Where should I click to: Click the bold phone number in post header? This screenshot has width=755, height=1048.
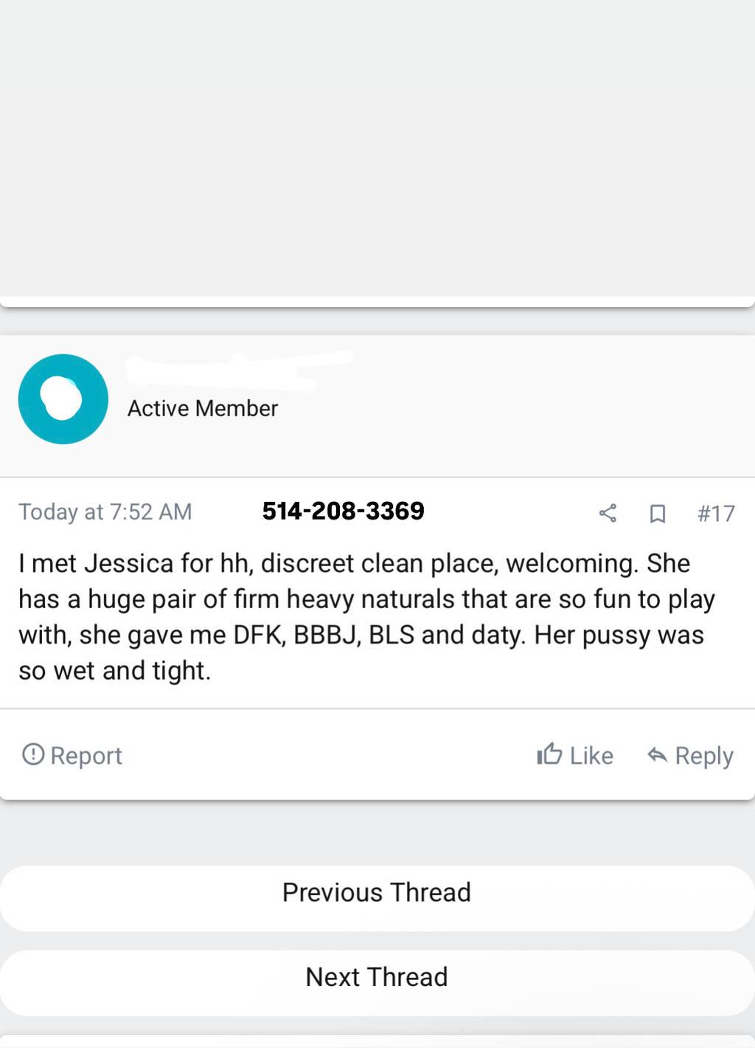point(343,511)
